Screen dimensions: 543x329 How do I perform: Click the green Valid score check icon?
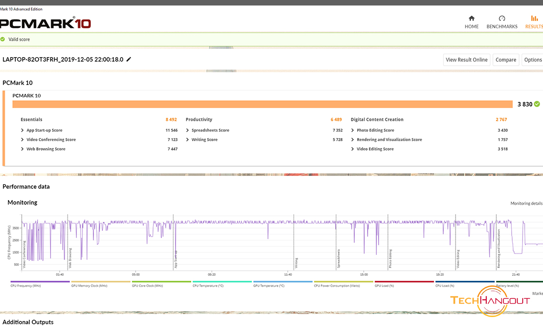click(3, 39)
